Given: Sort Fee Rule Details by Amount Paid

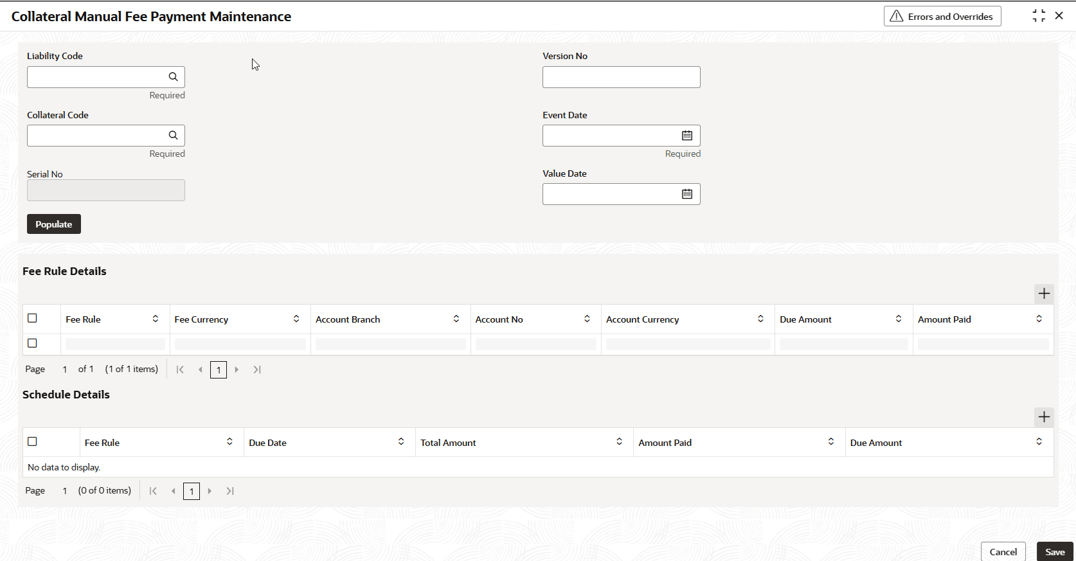Looking at the screenshot, I should tap(1039, 319).
